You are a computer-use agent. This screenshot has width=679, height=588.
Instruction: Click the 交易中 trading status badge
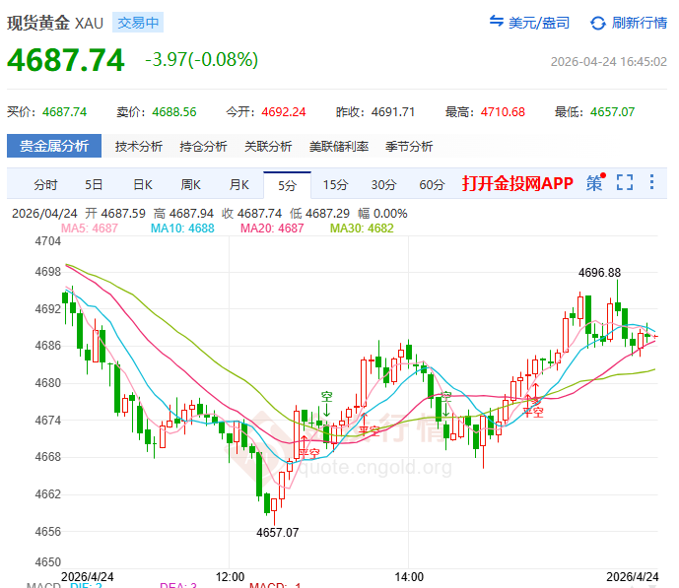pos(138,23)
